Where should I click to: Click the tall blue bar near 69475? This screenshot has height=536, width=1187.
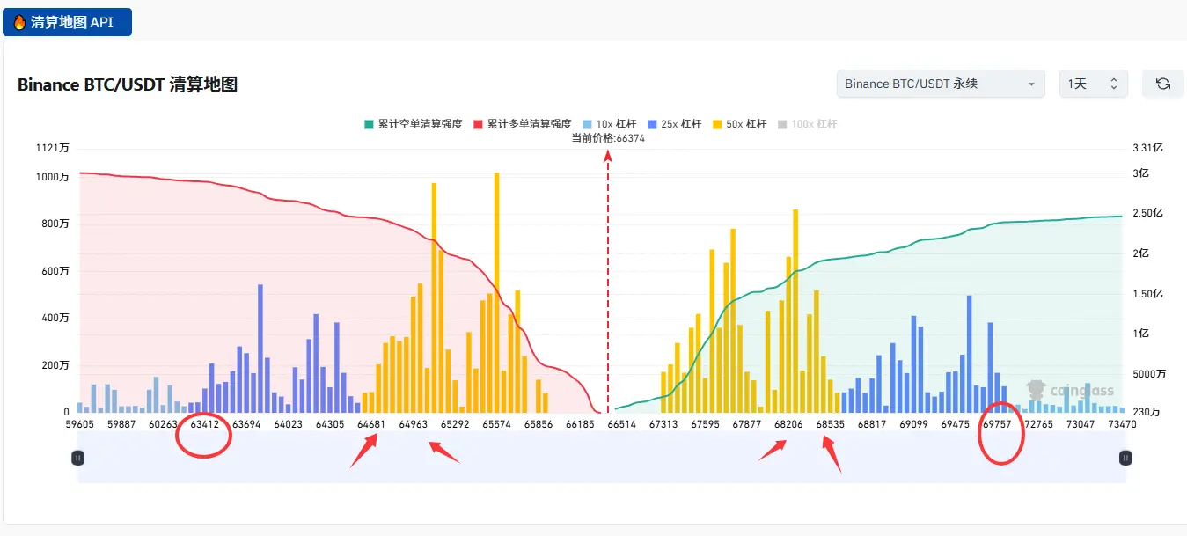coord(969,354)
